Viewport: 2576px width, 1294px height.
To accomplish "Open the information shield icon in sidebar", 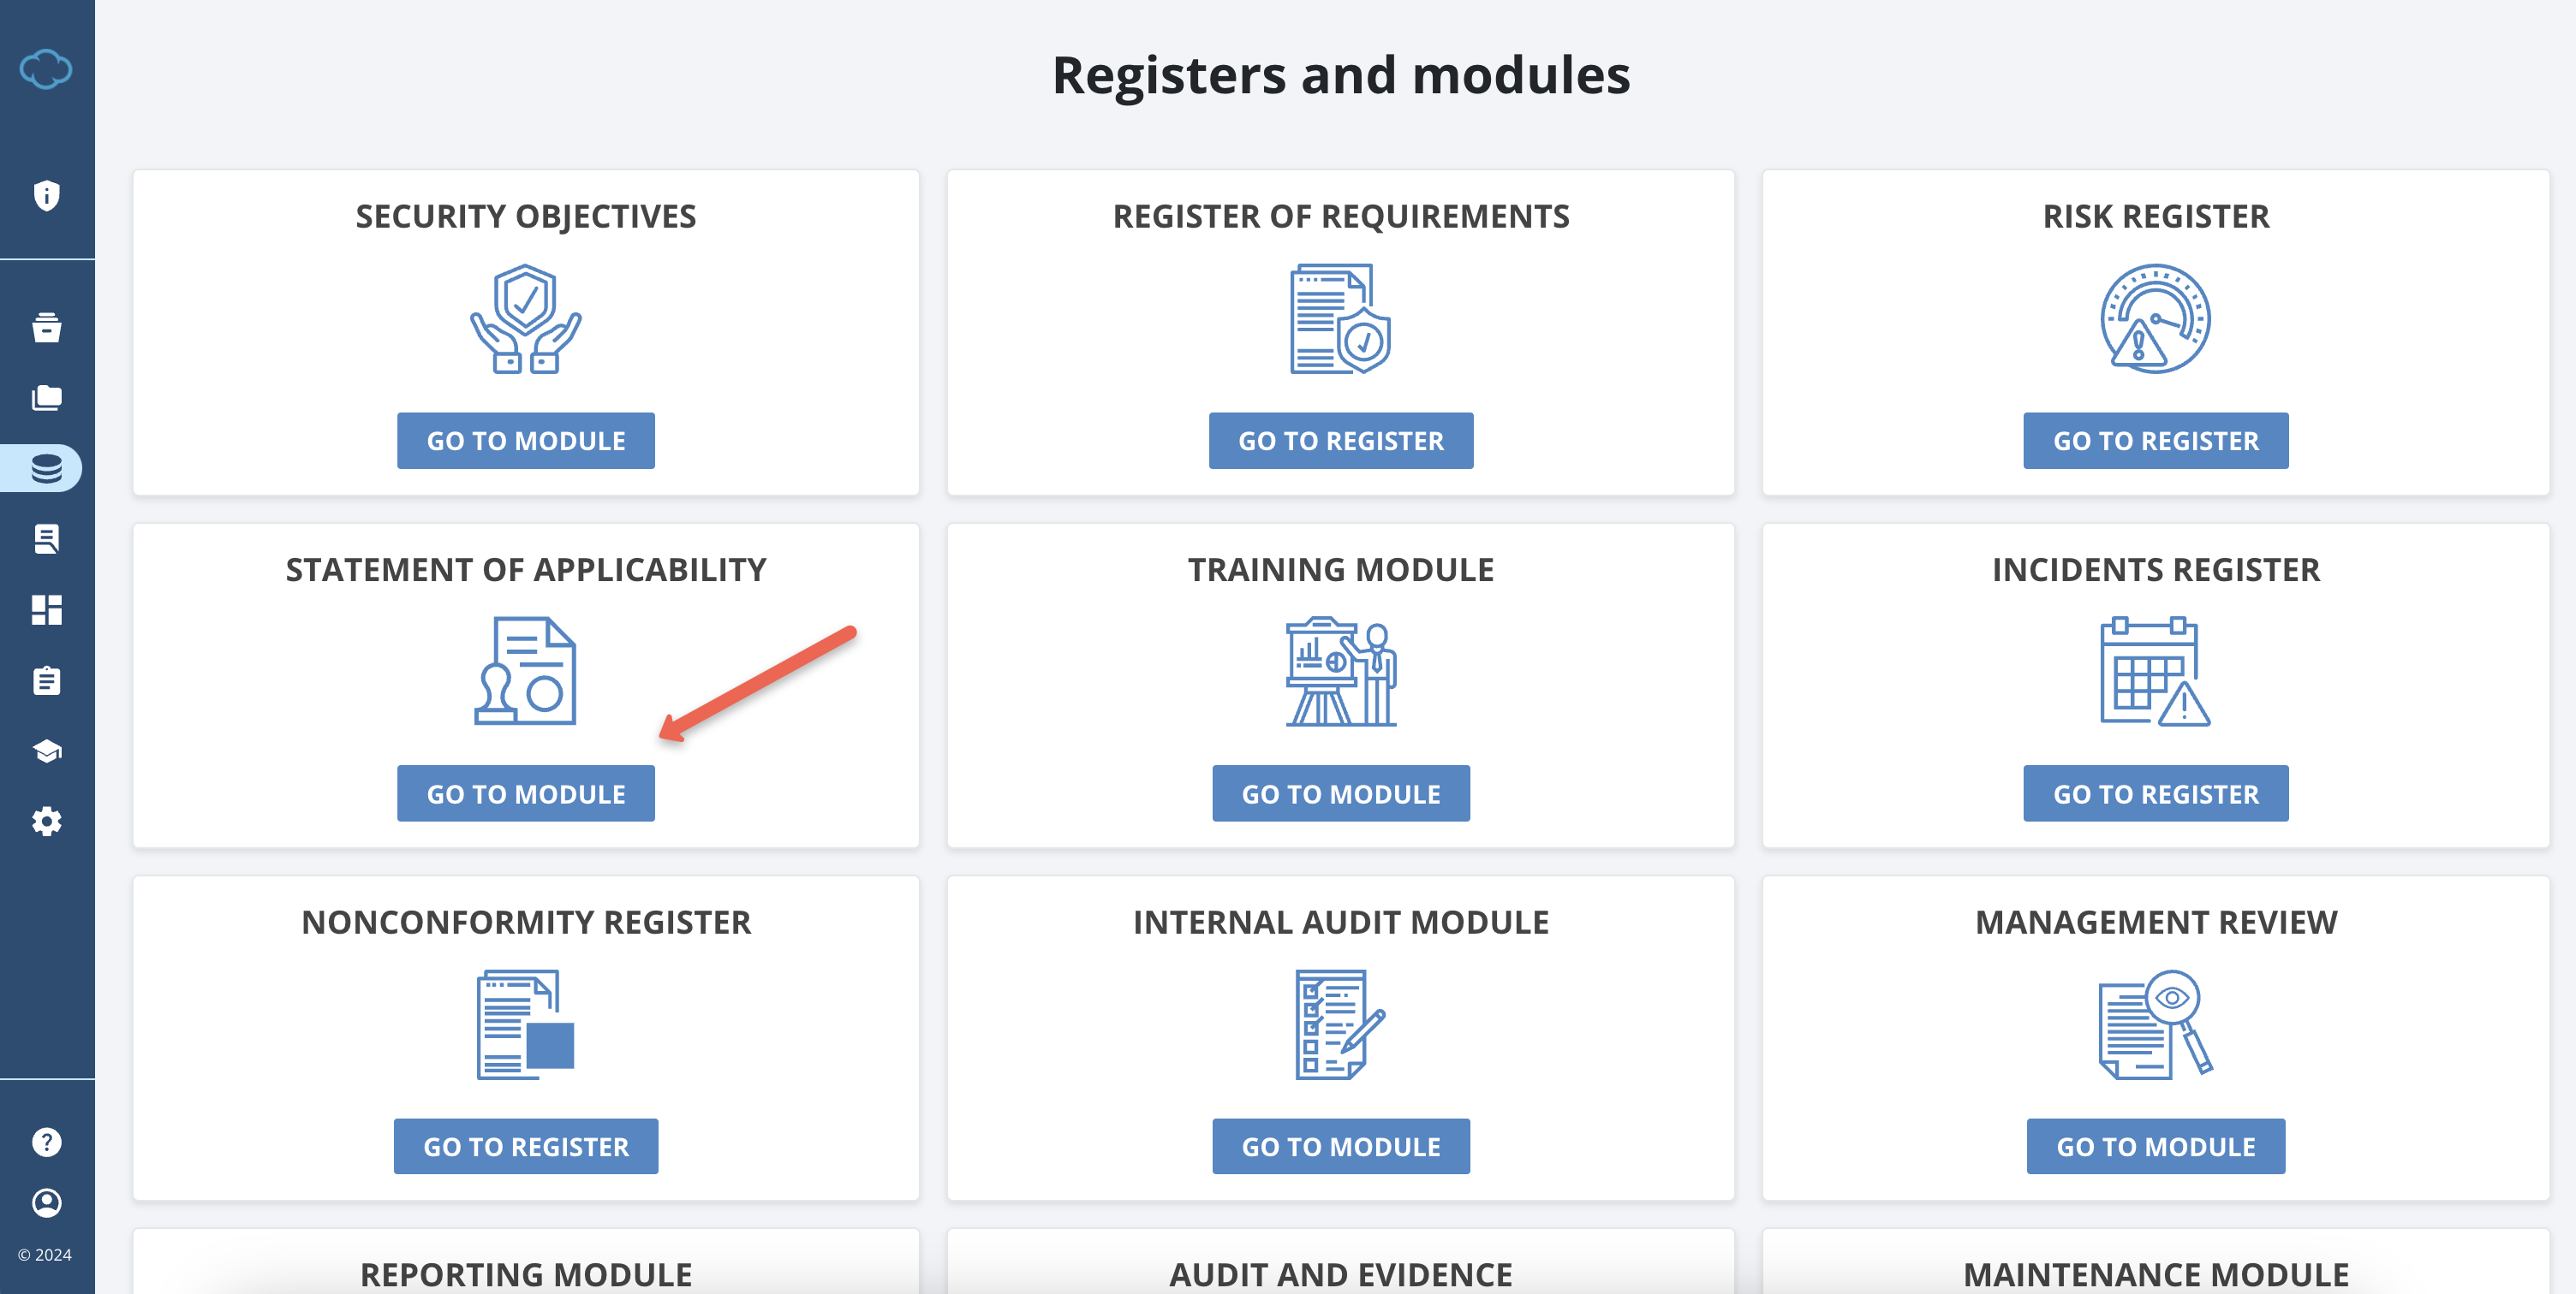I will (x=46, y=197).
